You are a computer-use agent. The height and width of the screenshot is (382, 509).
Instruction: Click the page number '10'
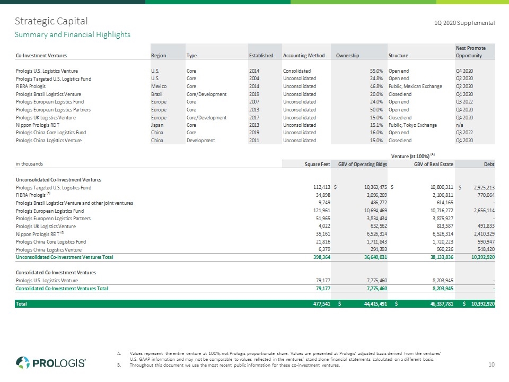(x=492, y=364)
